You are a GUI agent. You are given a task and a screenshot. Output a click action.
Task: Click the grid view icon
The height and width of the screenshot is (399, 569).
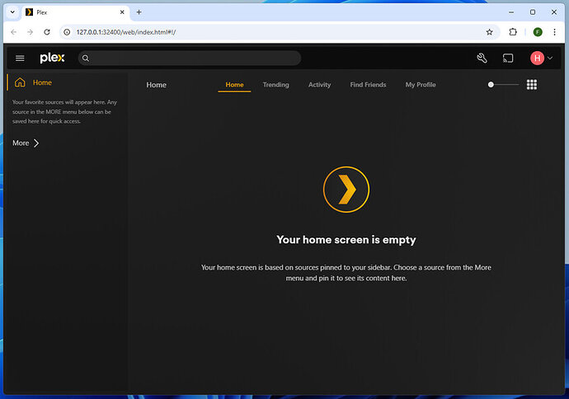(532, 85)
